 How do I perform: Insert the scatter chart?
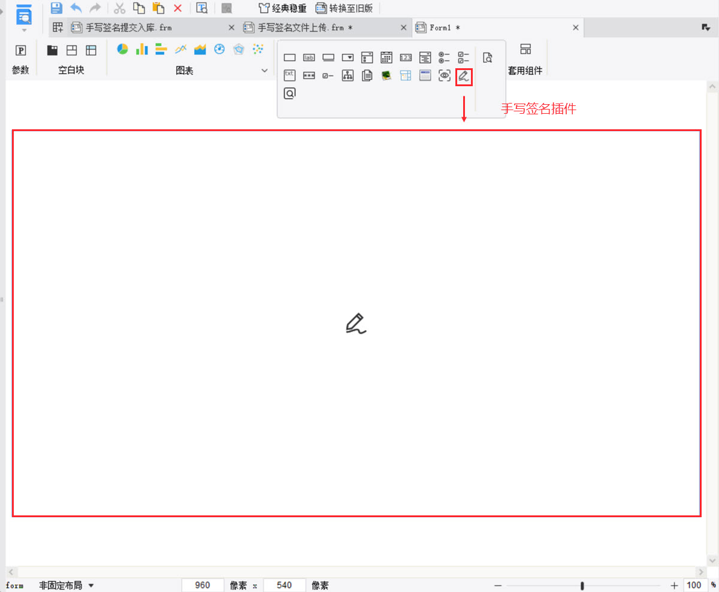258,49
